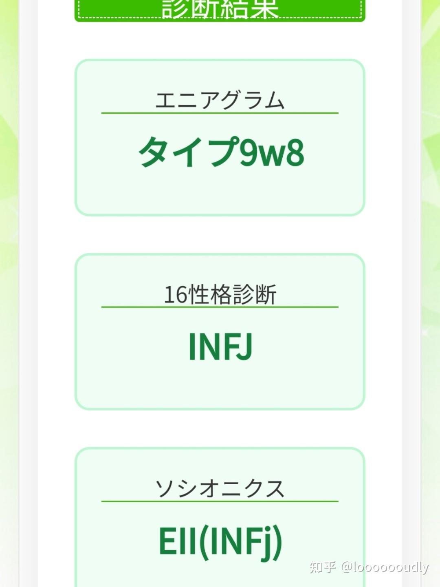Click the EII(INFj) result text
This screenshot has height=587, width=440.
(220, 542)
